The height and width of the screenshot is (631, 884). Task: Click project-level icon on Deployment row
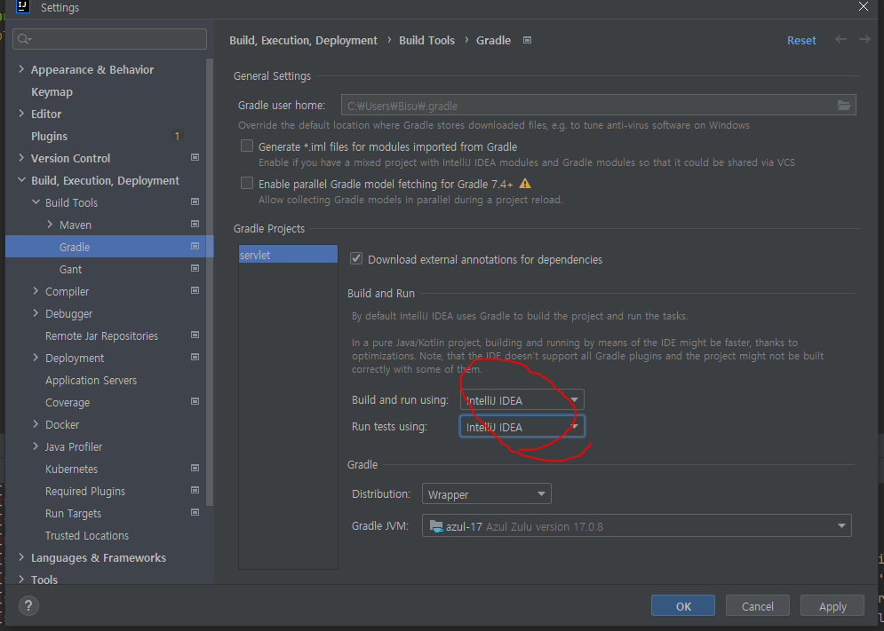pos(195,357)
